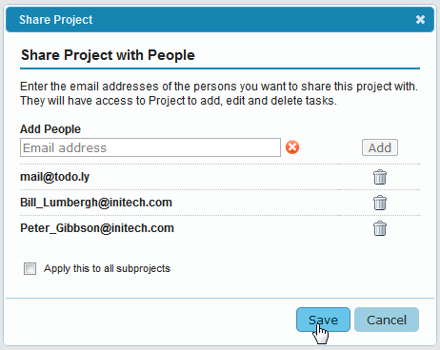
Task: Clear the email field with red X icon
Action: point(292,147)
